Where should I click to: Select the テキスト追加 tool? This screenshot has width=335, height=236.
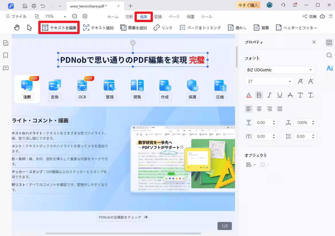point(99,27)
